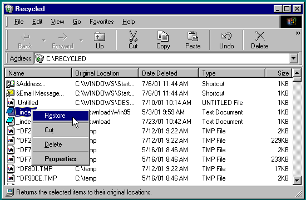
Task: Open the Edit menu
Action: 37,22
